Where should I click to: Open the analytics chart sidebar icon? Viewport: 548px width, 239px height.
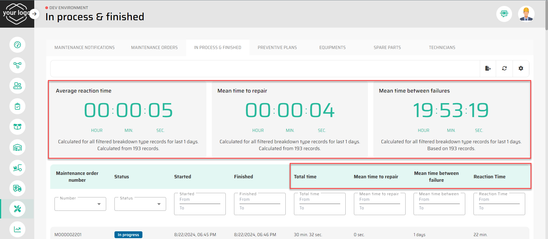click(17, 229)
